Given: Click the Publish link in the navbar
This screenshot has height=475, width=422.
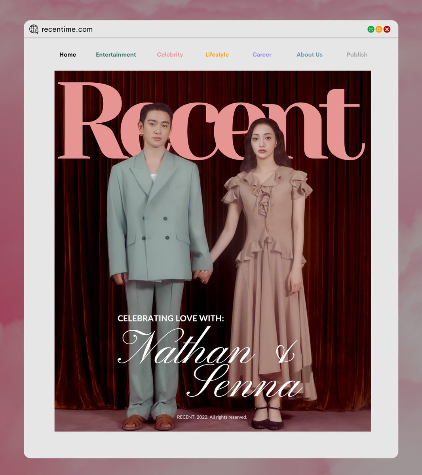Looking at the screenshot, I should tap(357, 55).
